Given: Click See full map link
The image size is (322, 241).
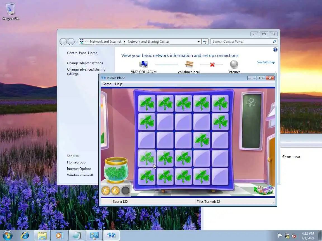Looking at the screenshot, I should point(266,62).
